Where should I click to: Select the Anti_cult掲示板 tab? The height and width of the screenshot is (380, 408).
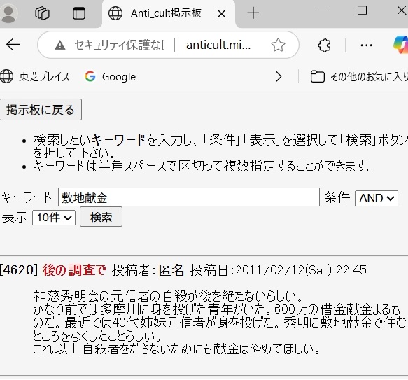coord(166,13)
